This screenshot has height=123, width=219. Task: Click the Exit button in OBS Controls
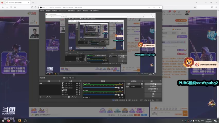[x=153, y=96]
